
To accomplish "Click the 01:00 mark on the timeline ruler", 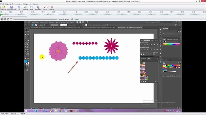I will pyautogui.click(x=64, y=12).
